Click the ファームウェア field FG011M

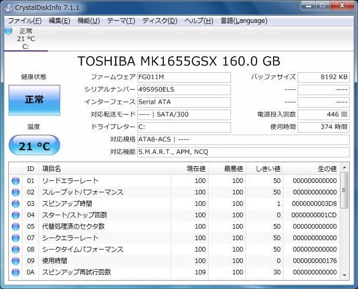pos(184,77)
